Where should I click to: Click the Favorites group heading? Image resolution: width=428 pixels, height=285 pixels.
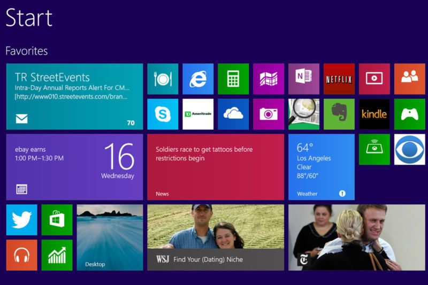(26, 51)
